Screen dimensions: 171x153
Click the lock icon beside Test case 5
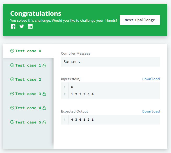pyautogui.click(x=44, y=122)
